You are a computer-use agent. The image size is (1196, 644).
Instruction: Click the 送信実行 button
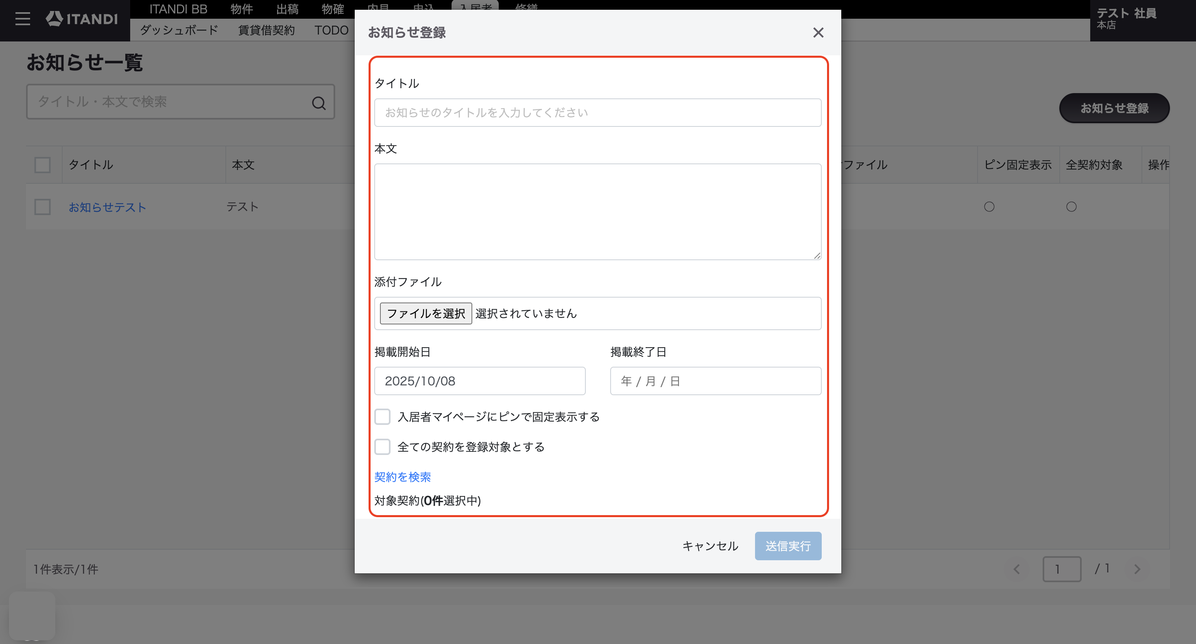(x=788, y=546)
